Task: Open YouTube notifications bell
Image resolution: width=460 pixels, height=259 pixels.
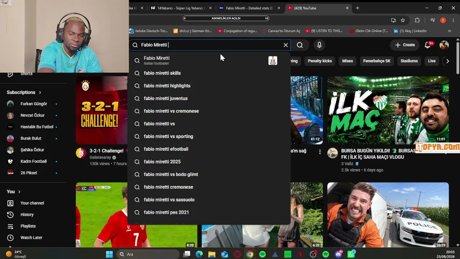Action: 428,45
